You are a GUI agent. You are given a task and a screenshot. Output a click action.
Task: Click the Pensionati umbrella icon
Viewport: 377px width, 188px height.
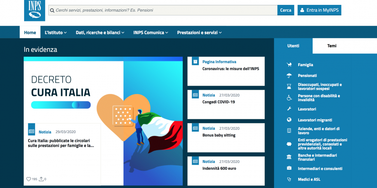(x=289, y=76)
